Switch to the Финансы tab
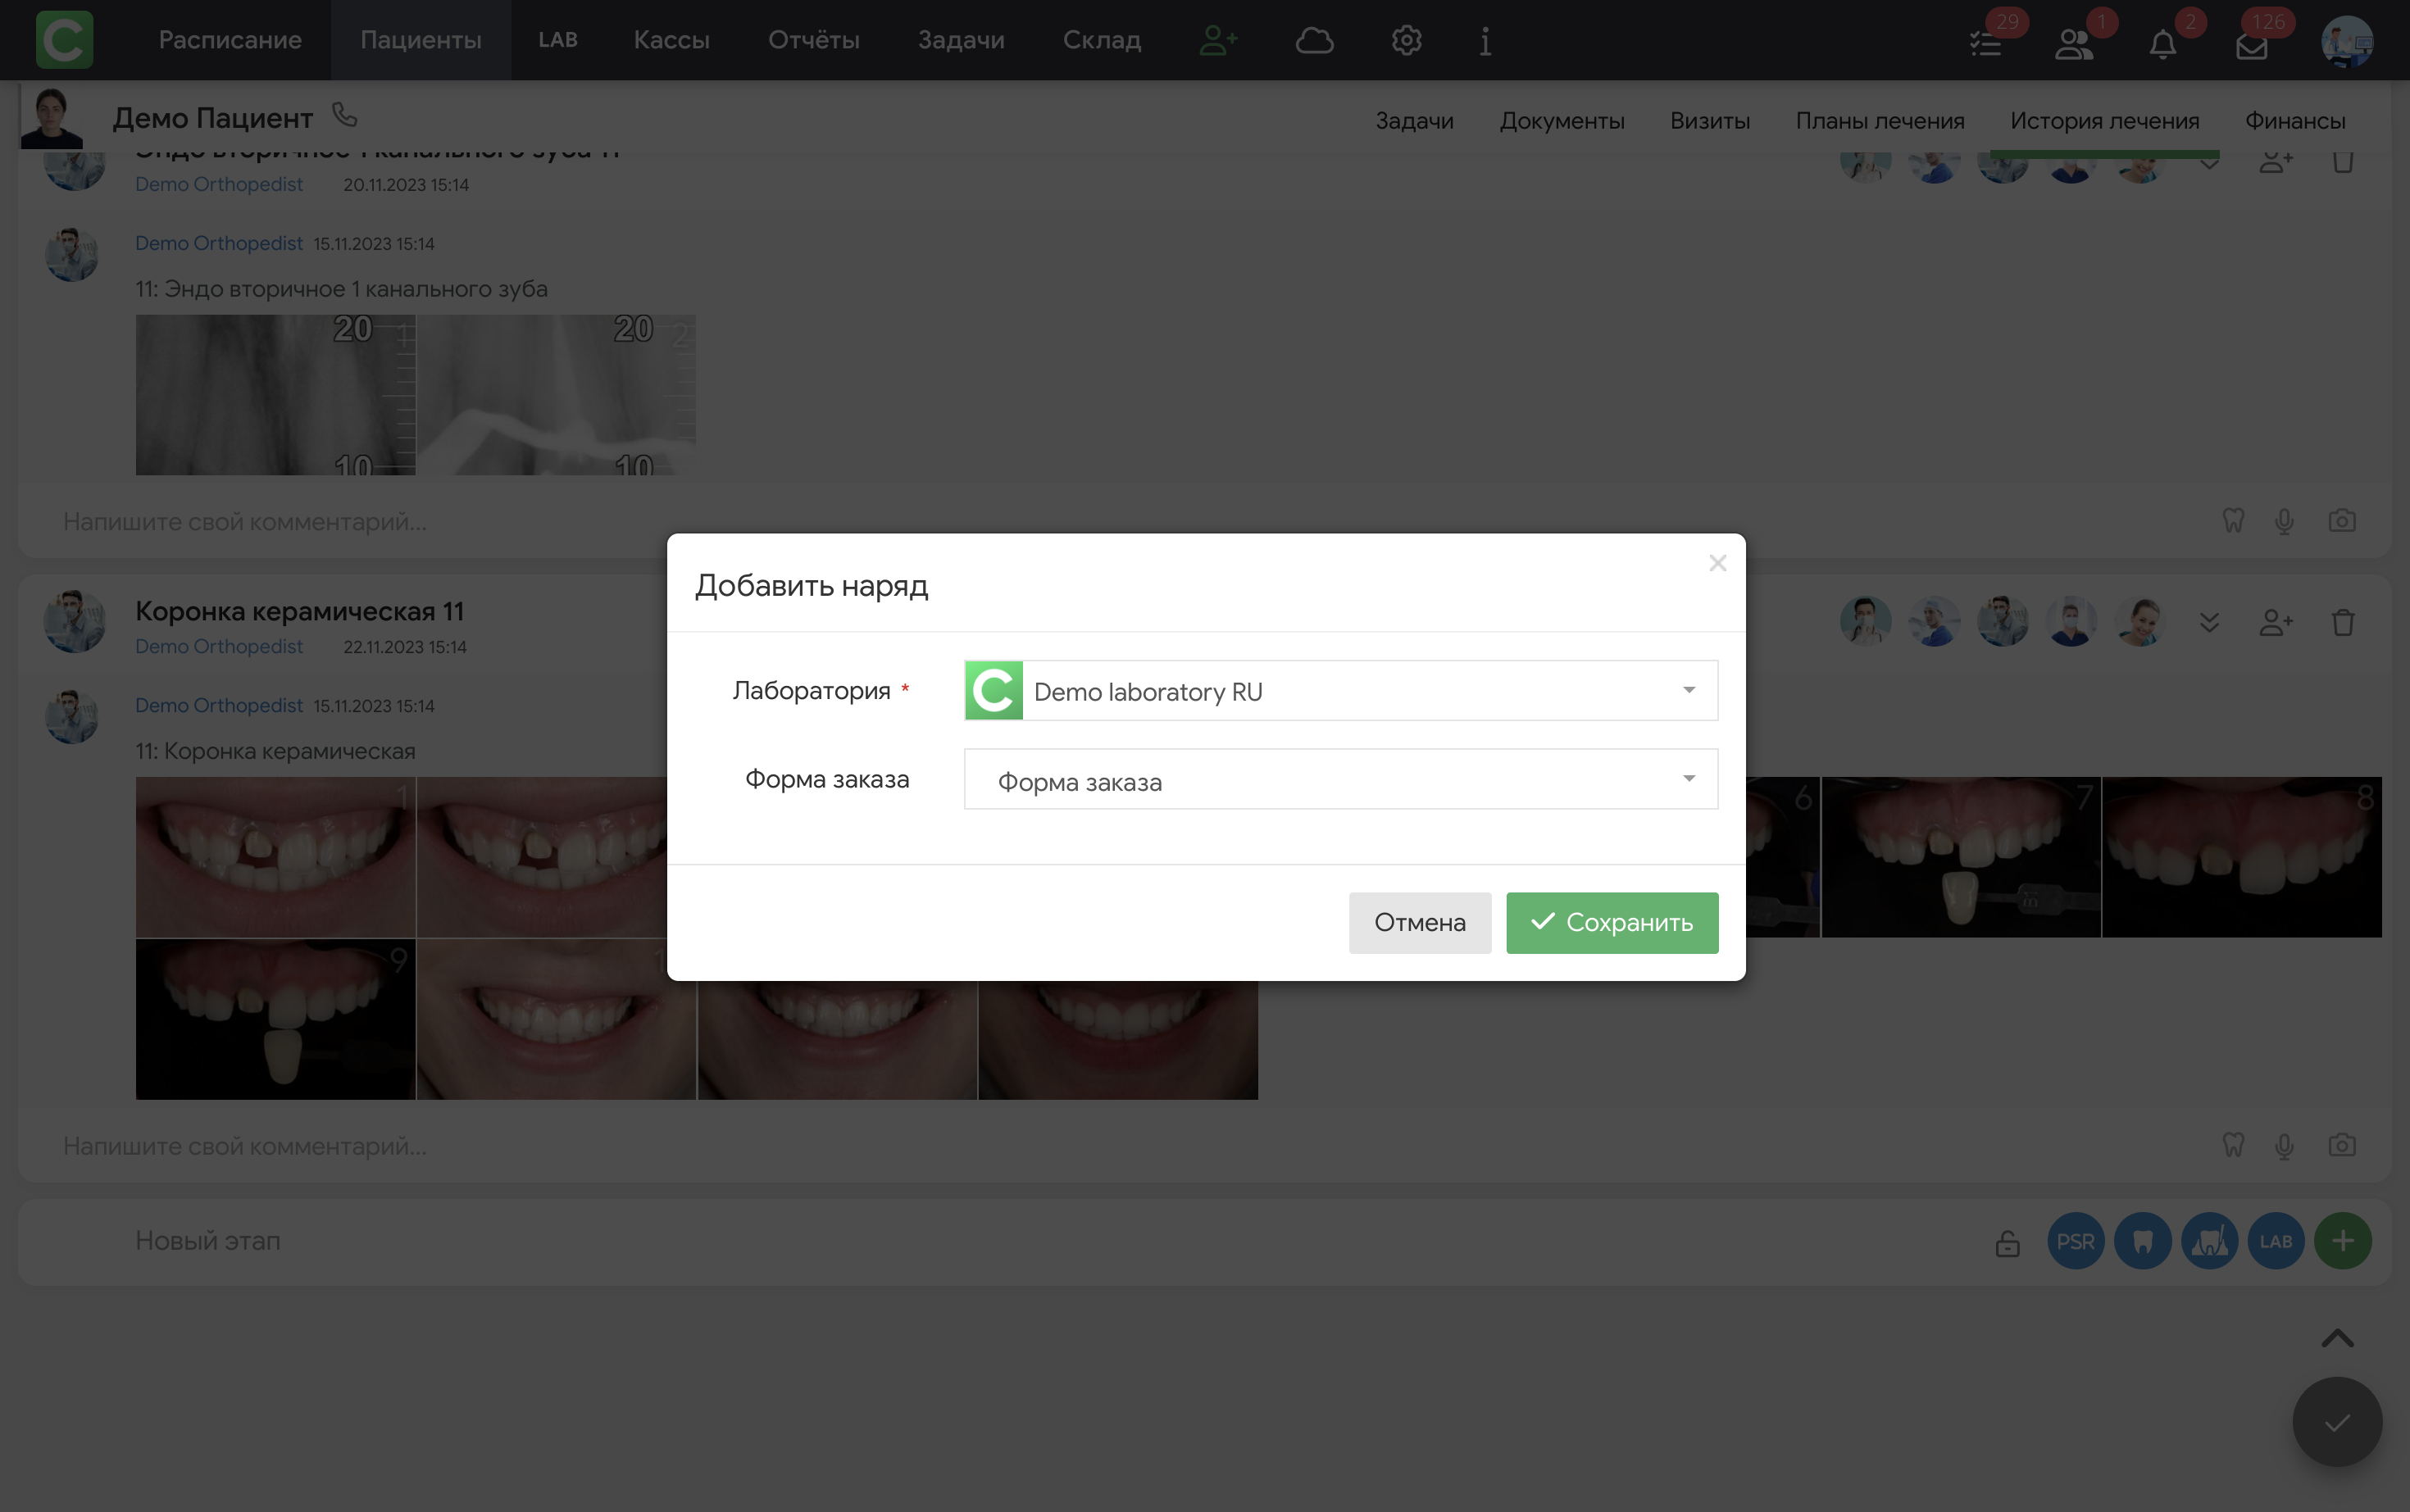This screenshot has width=2410, height=1512. point(2295,121)
